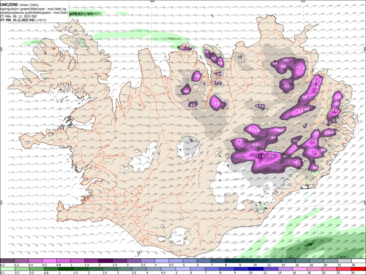Select the 1.2 snowfall value in the northeast
The height and width of the screenshot is (275, 366).
tap(316, 81)
